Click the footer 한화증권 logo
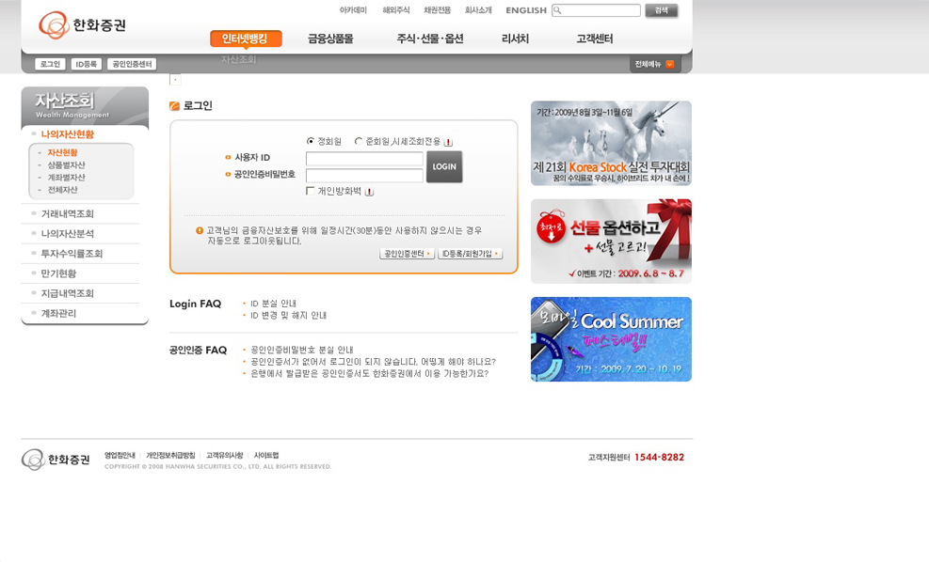Screen dimensions: 929x562 pos(56,460)
